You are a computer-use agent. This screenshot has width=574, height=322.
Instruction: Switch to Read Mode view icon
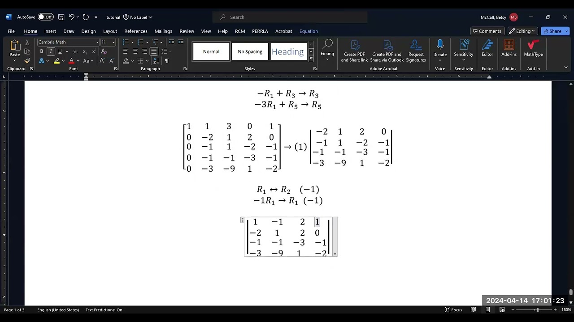click(x=473, y=309)
